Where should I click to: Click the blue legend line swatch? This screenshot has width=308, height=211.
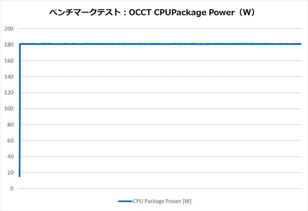pyautogui.click(x=125, y=201)
